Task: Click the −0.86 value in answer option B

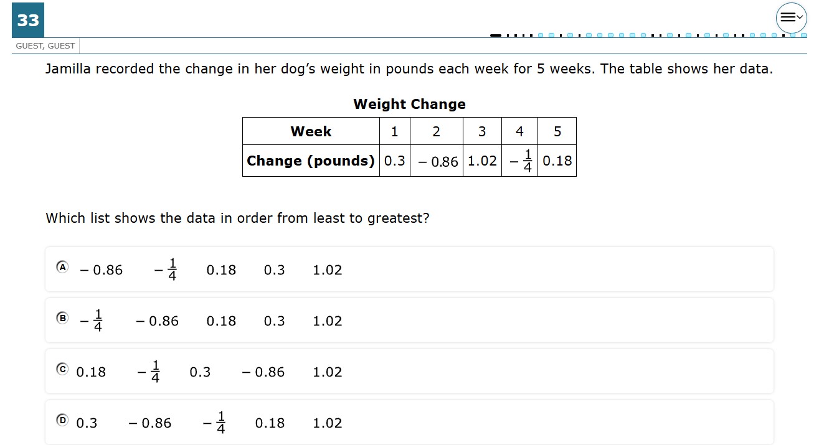Action: 157,321
